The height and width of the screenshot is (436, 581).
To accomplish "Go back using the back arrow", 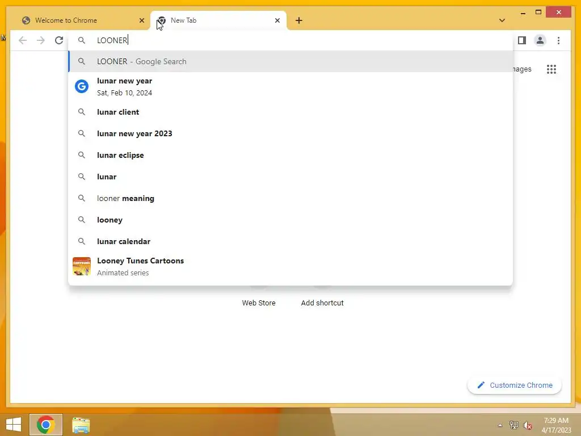I will 23,40.
